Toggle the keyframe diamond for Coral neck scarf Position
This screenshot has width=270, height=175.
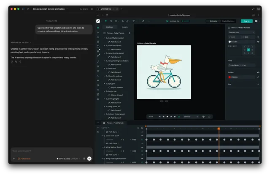142,140
